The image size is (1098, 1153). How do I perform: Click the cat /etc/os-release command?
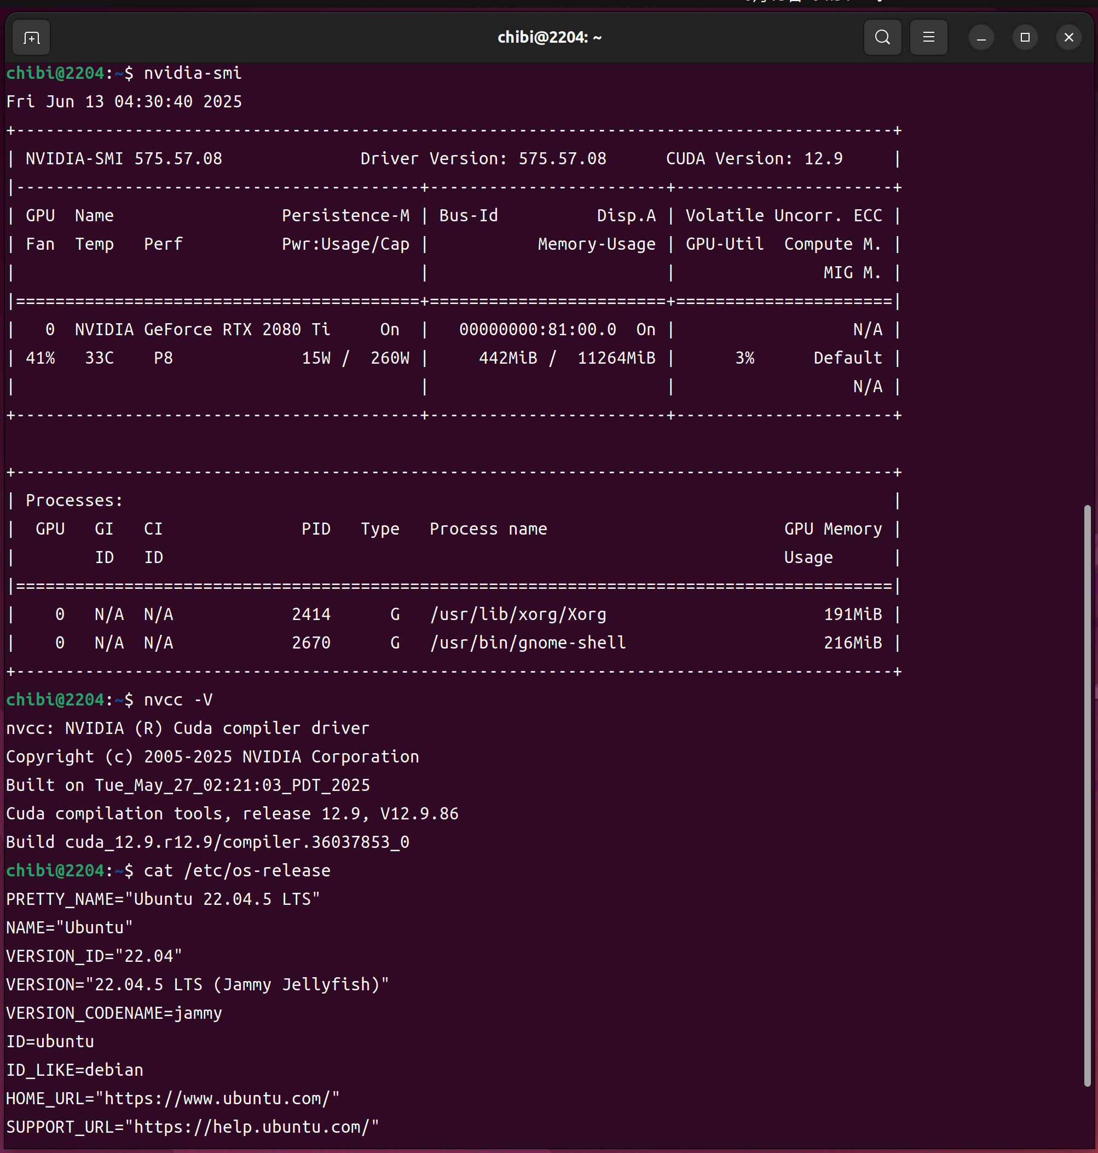[x=237, y=871]
